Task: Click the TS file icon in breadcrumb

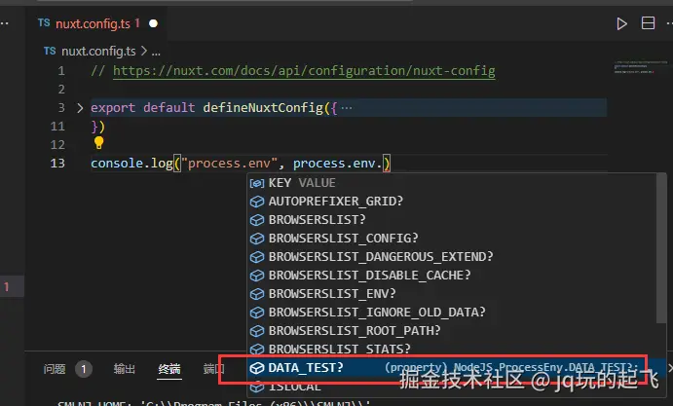Action: pos(50,51)
